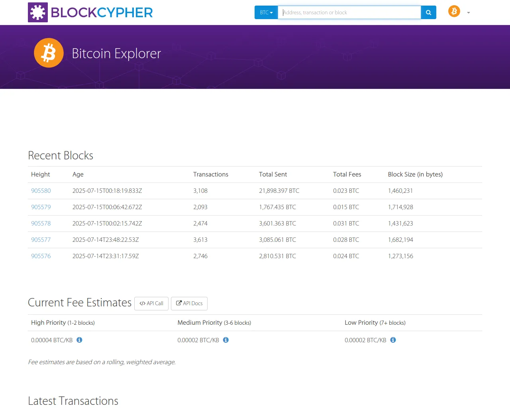
Task: Expand the navbar caret next to Bitcoin icon
Action: click(x=469, y=13)
